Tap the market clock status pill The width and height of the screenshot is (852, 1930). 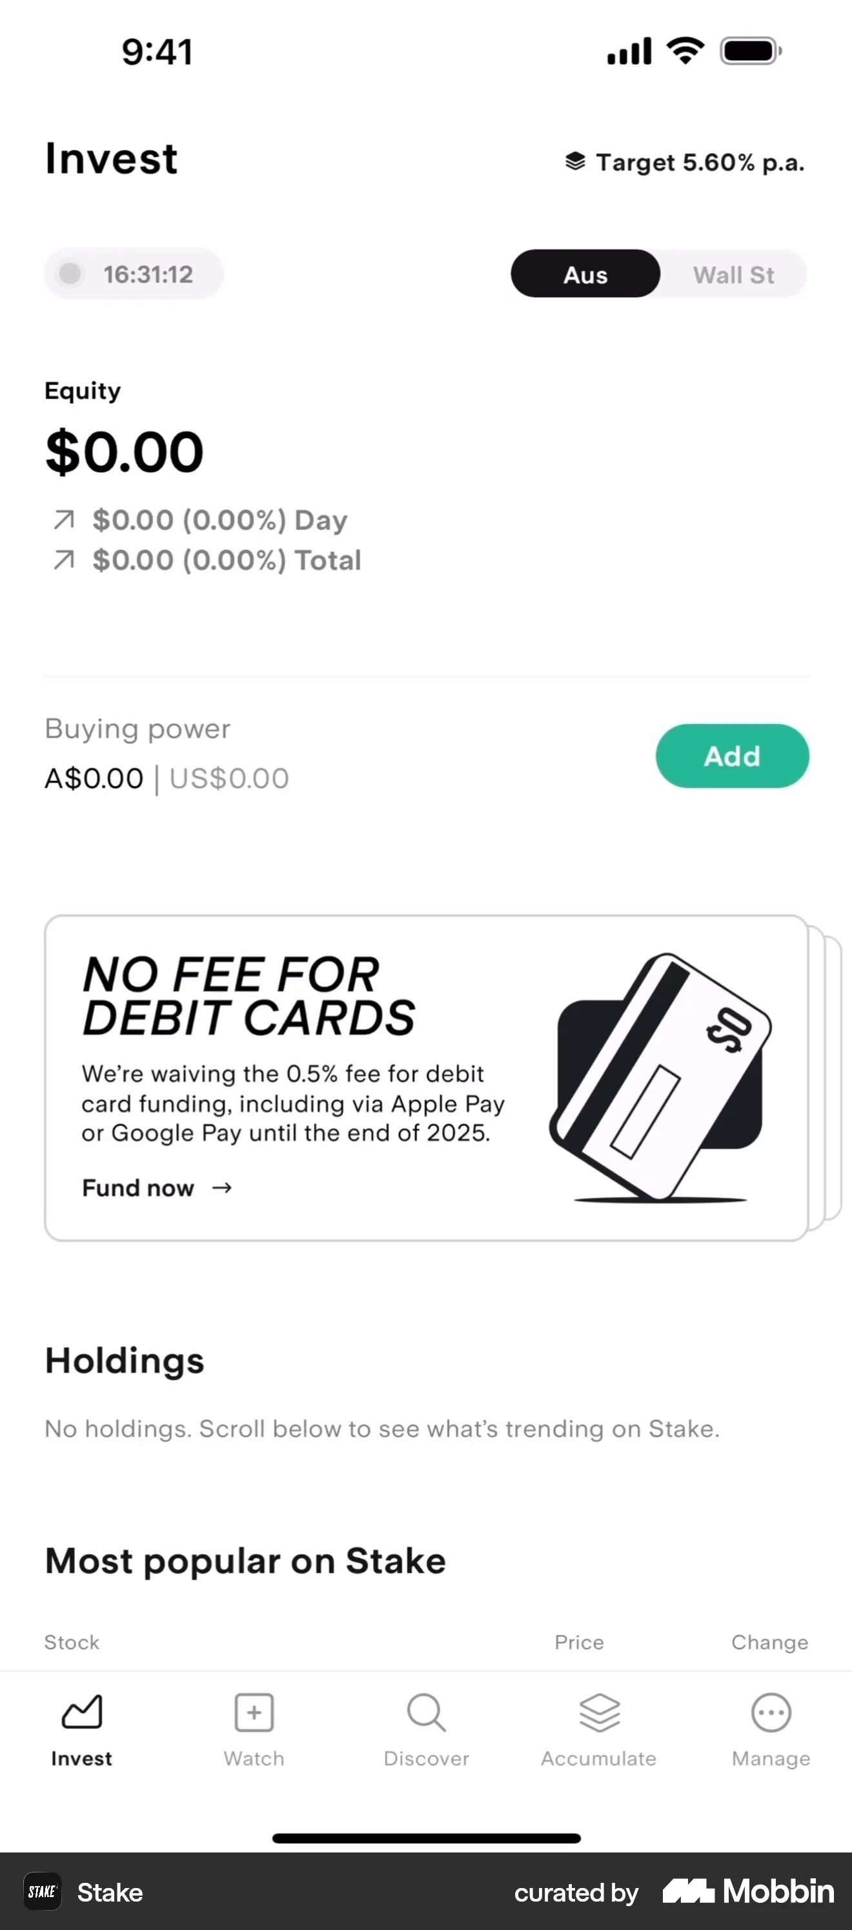click(x=134, y=275)
